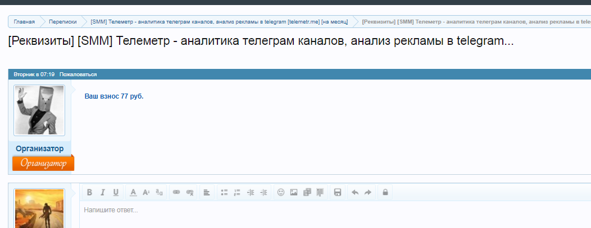Undo last editor action

(354, 192)
